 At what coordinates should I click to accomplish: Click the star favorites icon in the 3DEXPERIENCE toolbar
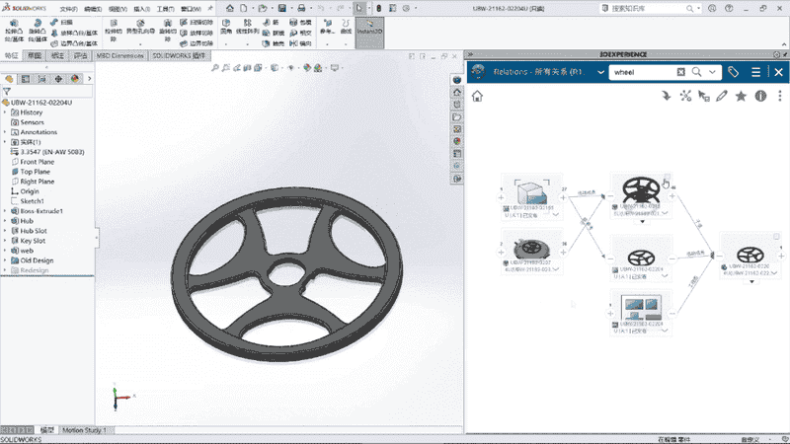click(741, 96)
